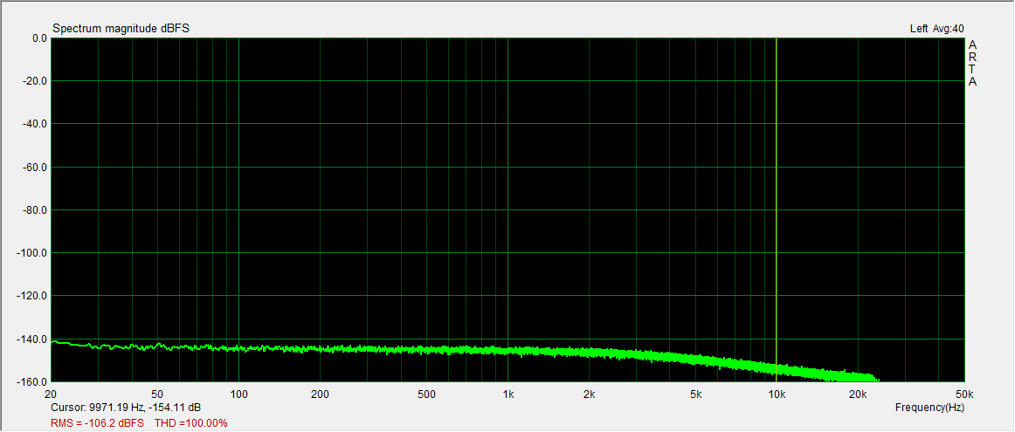Click the 50k frequency axis label
The height and width of the screenshot is (432, 1015).
963,394
